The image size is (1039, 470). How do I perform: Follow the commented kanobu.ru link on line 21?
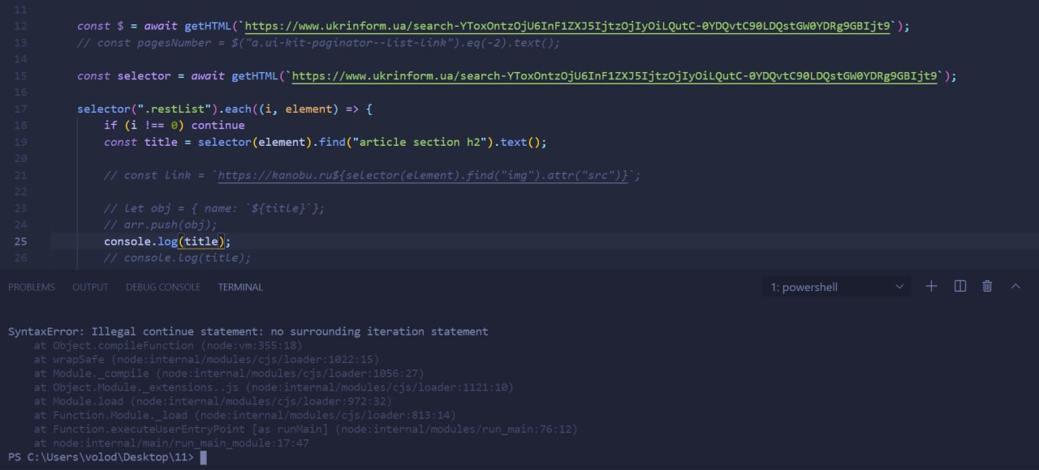pyautogui.click(x=423, y=175)
